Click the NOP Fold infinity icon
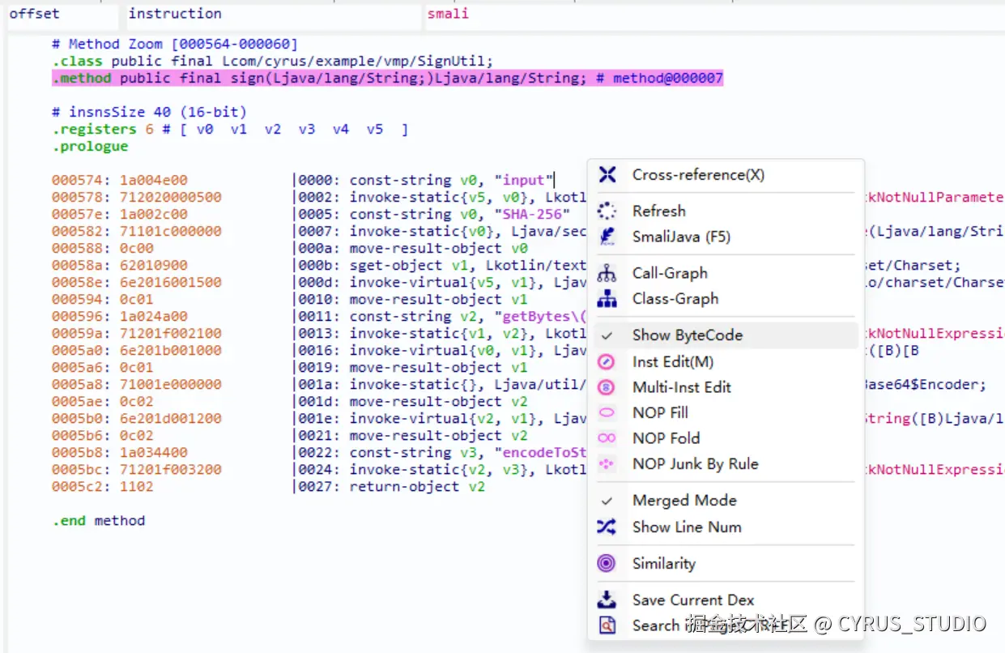The width and height of the screenshot is (1005, 653). pos(607,438)
